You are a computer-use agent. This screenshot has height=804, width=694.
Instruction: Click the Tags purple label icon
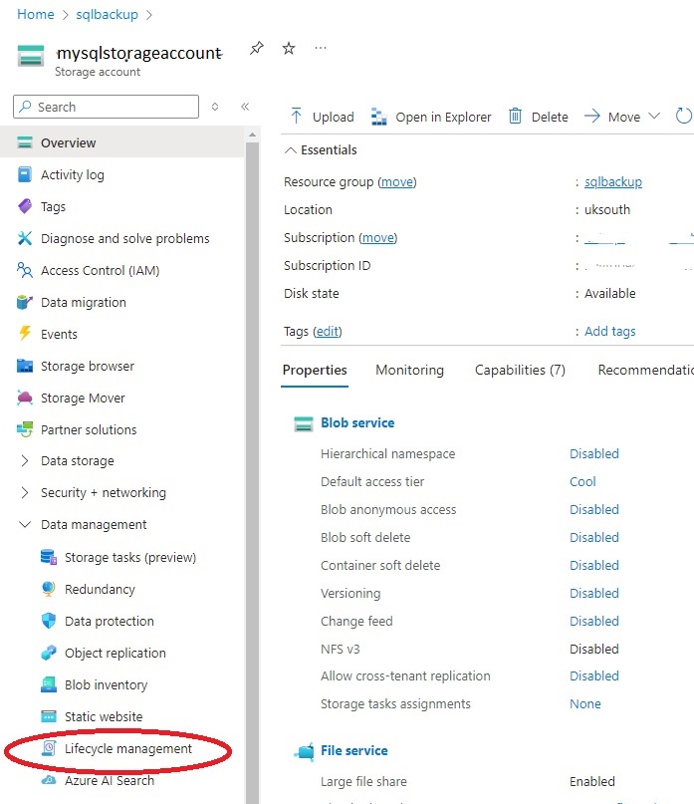click(25, 206)
